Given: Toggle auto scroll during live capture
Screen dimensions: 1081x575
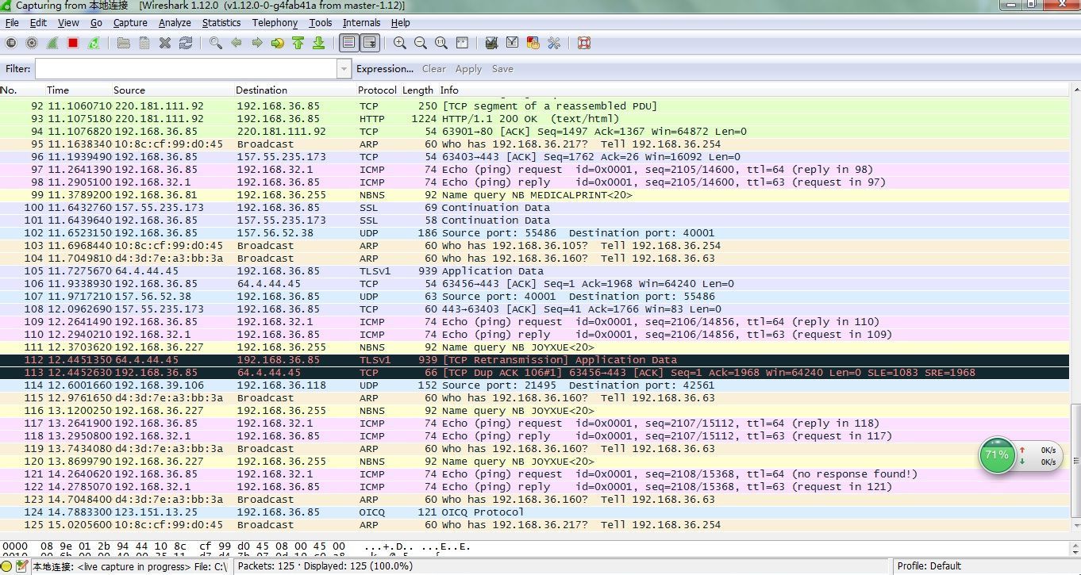Looking at the screenshot, I should pos(369,43).
